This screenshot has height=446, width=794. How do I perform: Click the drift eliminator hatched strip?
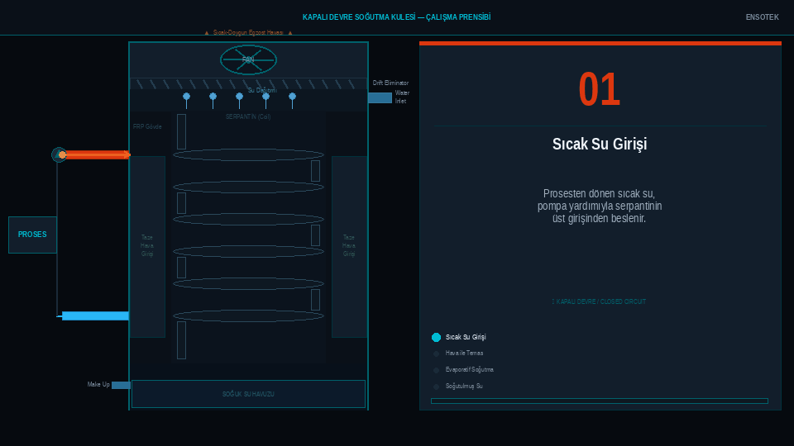point(248,84)
